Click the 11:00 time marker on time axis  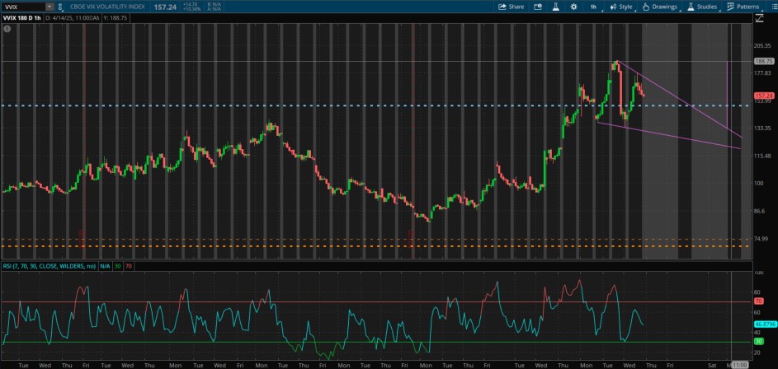tap(739, 365)
